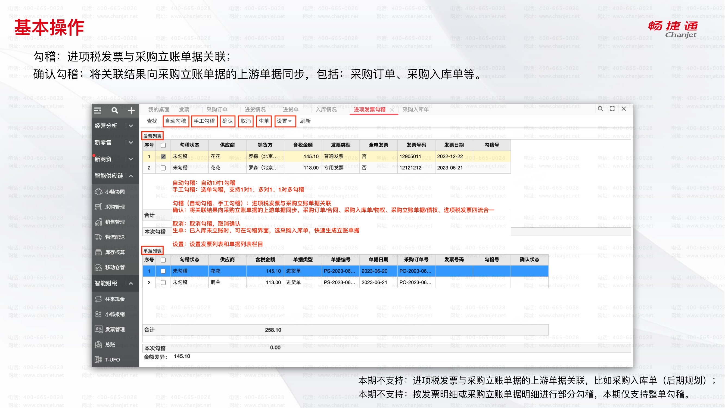Viewport: 725px width, 408px height.
Task: Open T-UFO sidebar item
Action: pos(112,360)
